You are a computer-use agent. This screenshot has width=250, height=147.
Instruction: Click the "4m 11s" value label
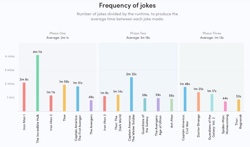38,52
